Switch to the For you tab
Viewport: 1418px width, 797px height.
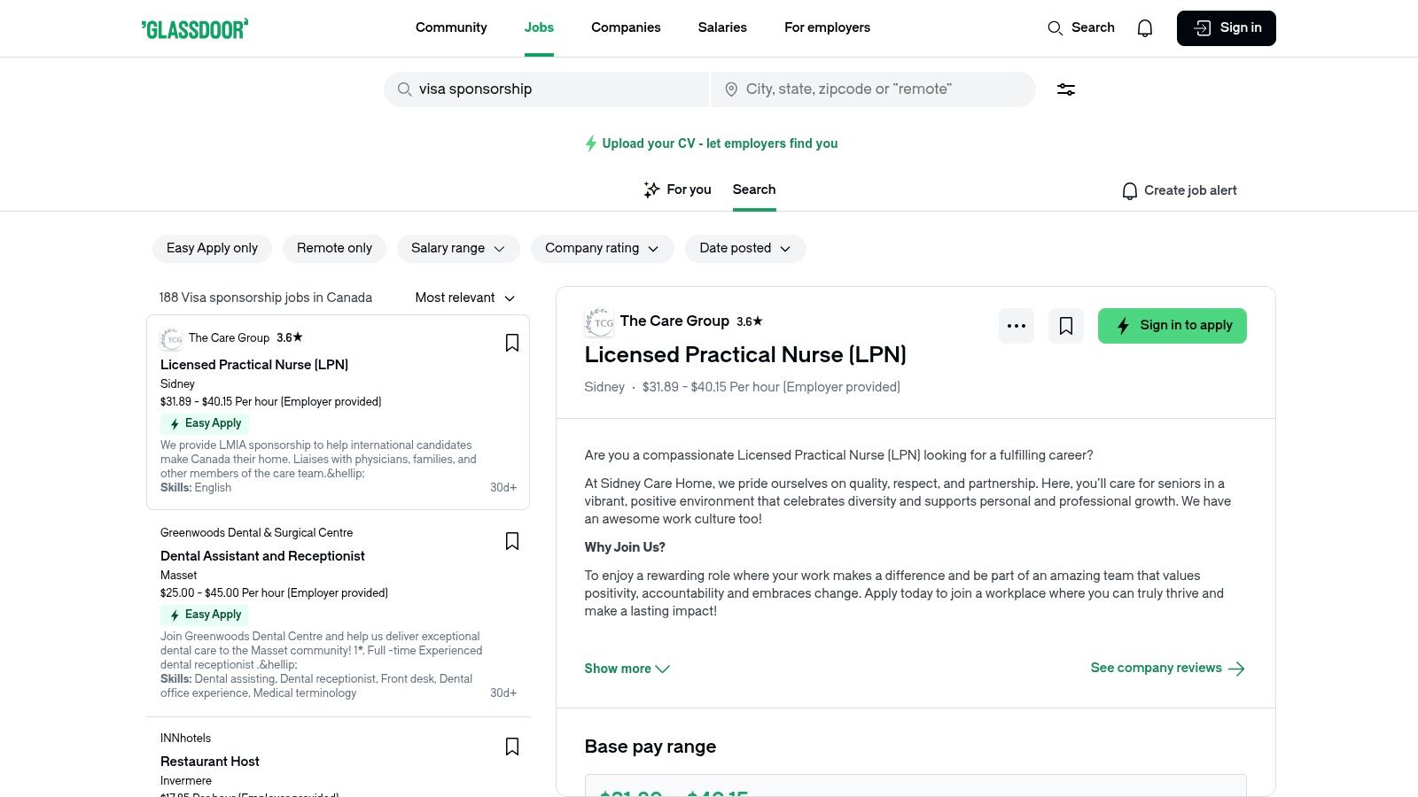(x=677, y=190)
